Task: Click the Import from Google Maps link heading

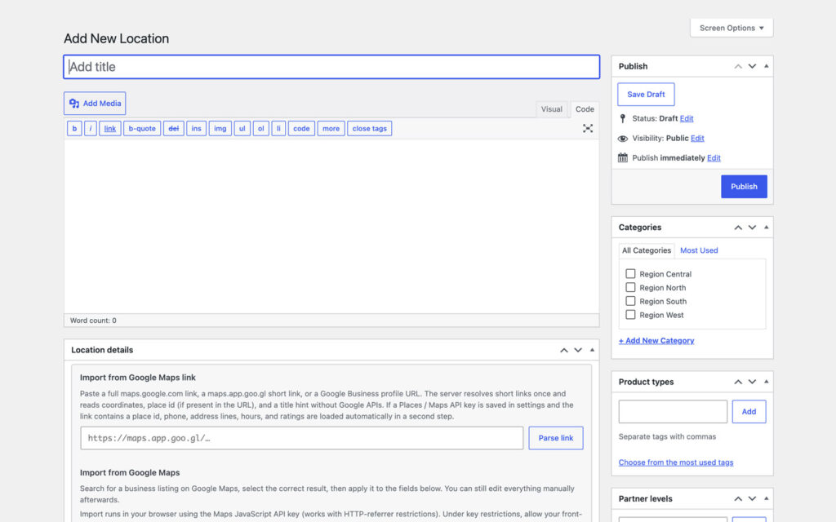Action: (x=137, y=377)
